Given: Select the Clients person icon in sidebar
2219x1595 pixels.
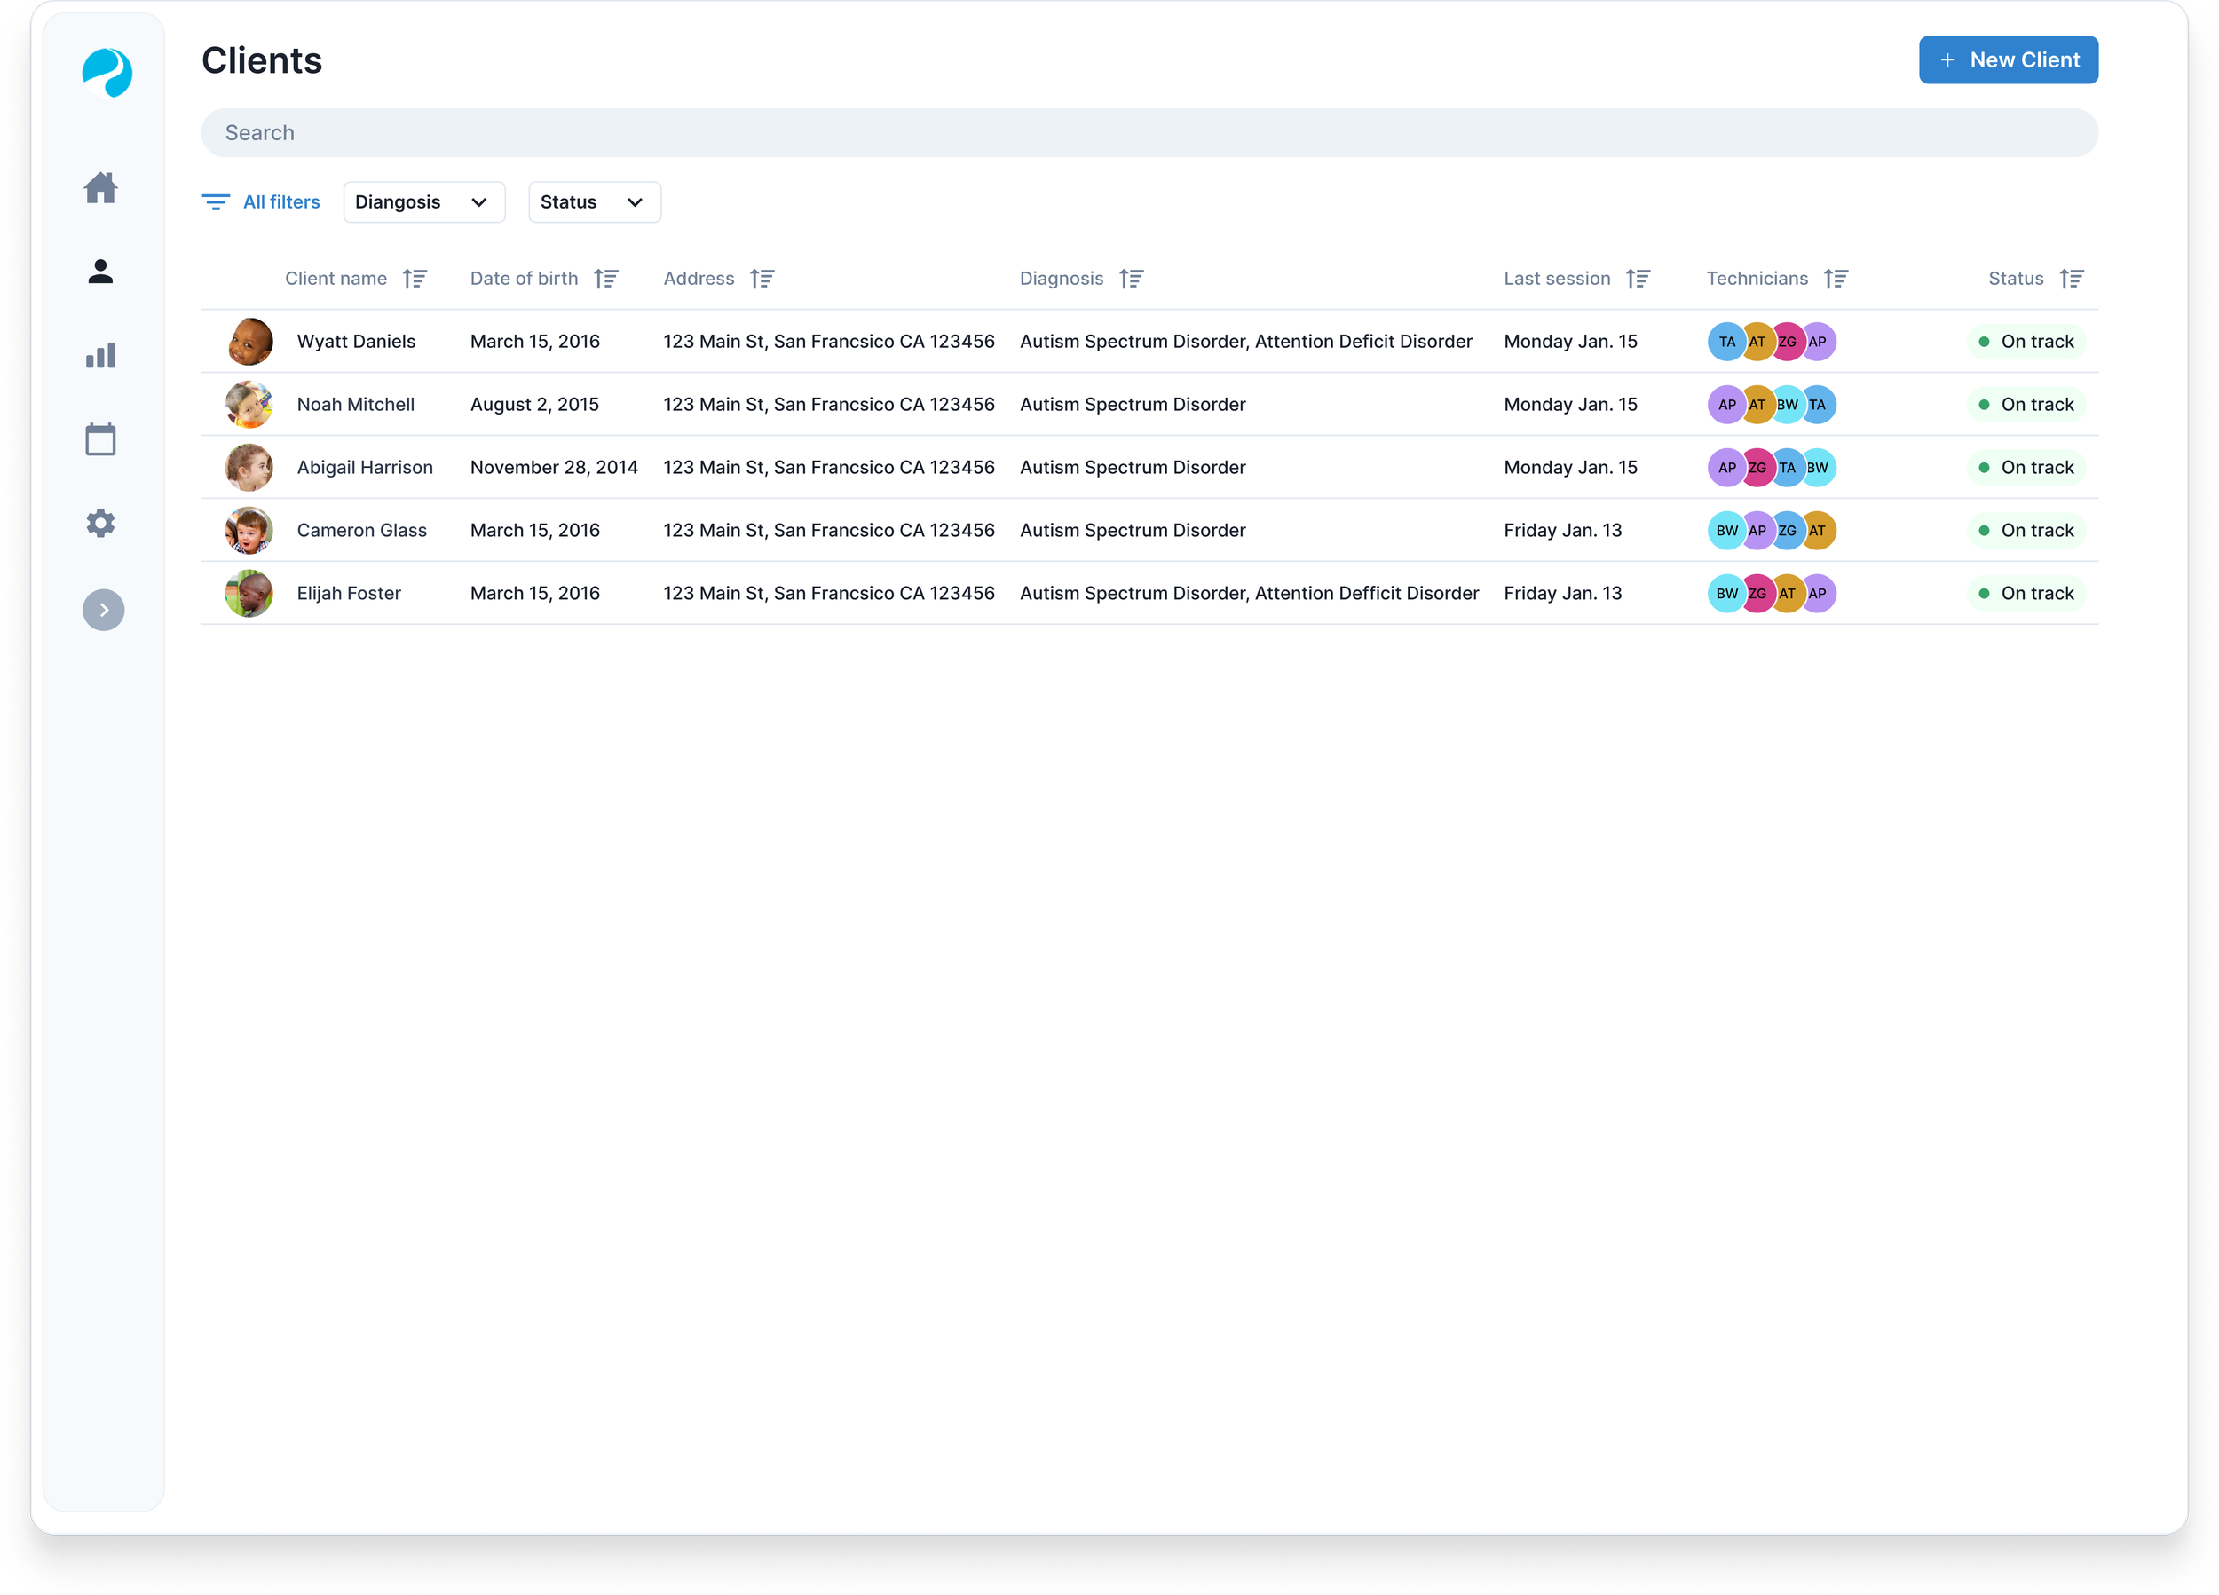Looking at the screenshot, I should coord(101,271).
